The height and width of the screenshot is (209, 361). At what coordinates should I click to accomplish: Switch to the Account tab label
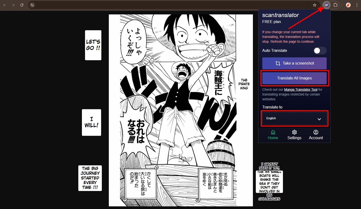(316, 138)
